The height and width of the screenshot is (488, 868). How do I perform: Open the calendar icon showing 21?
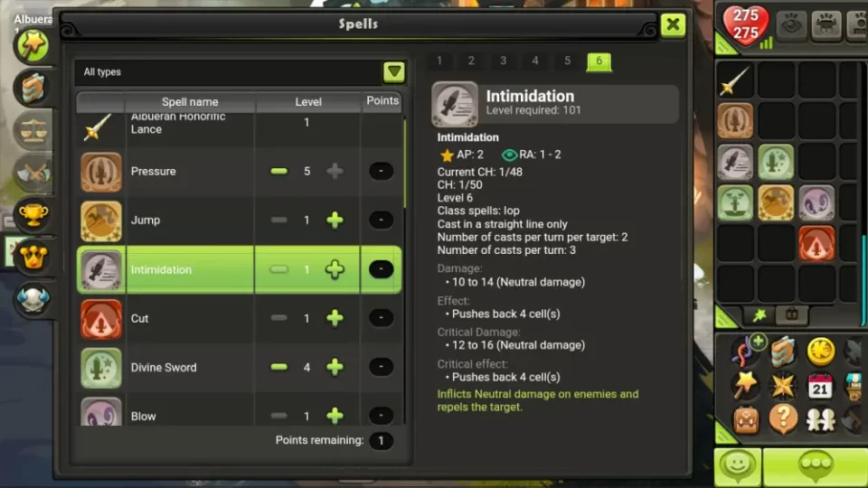[x=820, y=386]
